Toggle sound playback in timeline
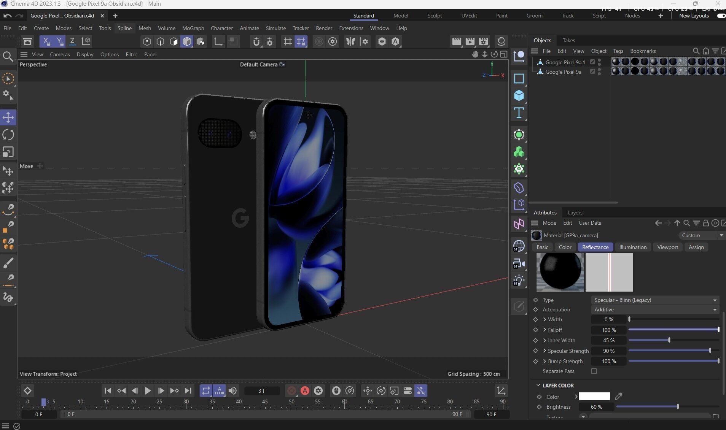The image size is (726, 430). coord(232,390)
